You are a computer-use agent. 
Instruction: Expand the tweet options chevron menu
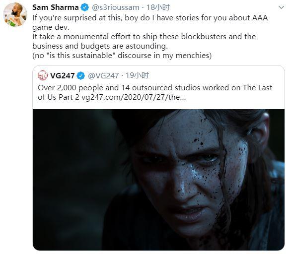point(281,7)
